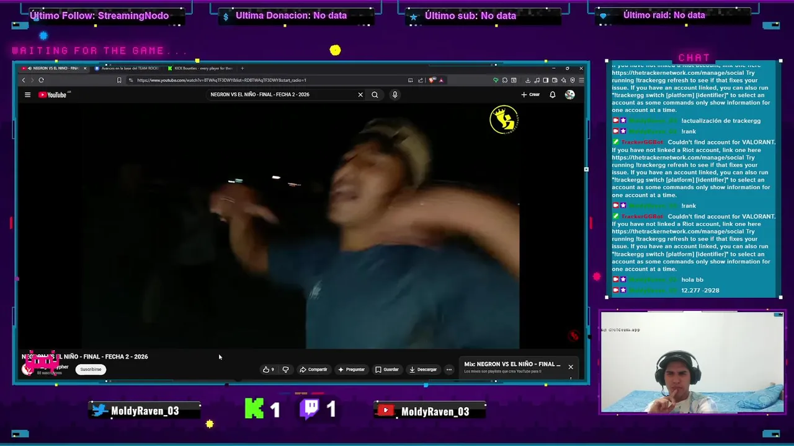Switch to the KICK Bounties tab

200,68
